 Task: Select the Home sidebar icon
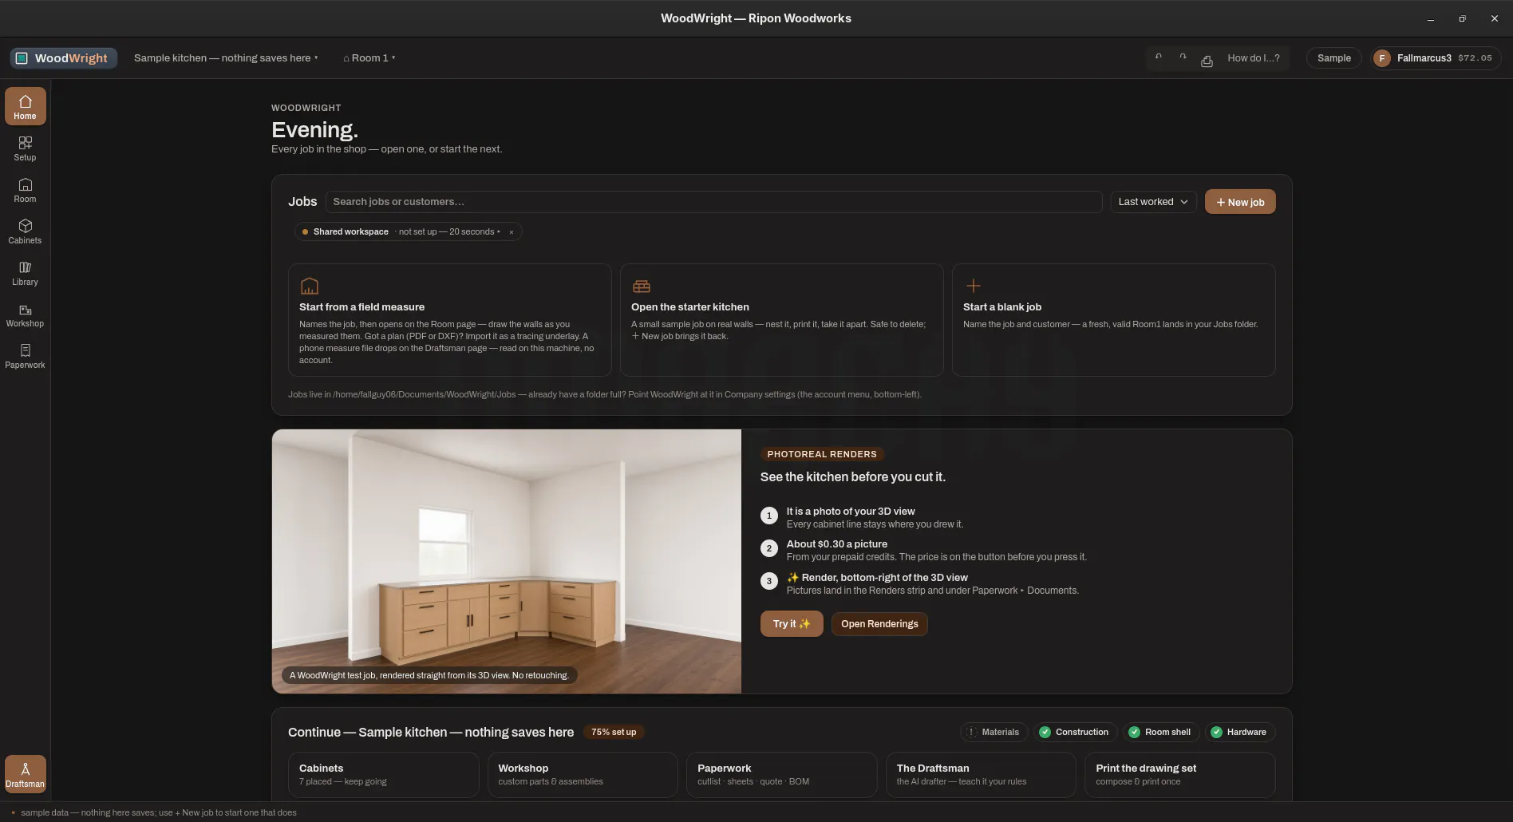25,106
